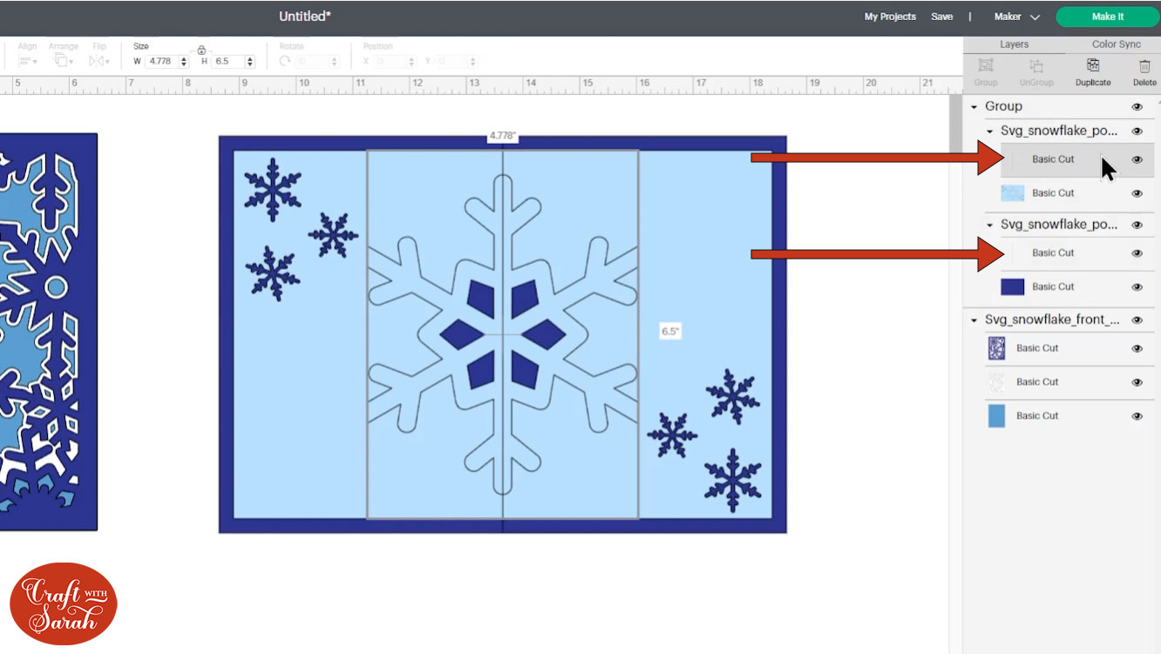Switch to the Layers tab

click(x=1014, y=44)
